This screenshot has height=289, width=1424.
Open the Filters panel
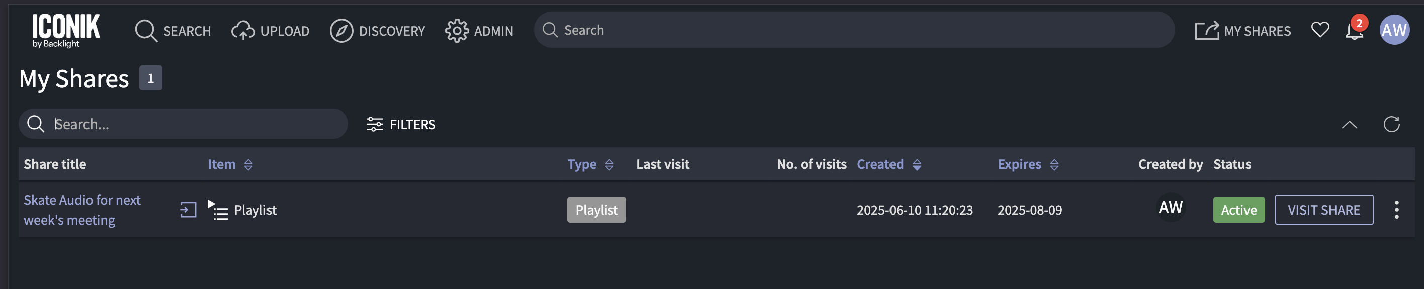pos(400,124)
